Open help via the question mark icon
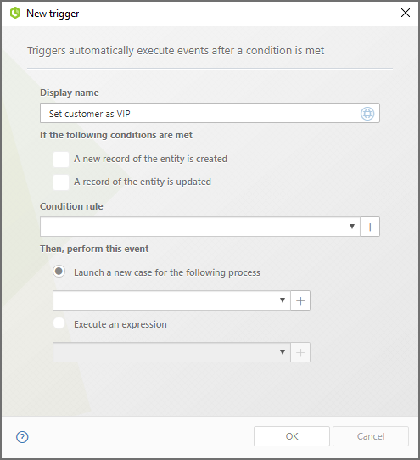The height and width of the screenshot is (460, 420). click(22, 437)
